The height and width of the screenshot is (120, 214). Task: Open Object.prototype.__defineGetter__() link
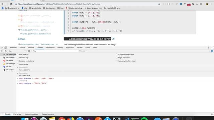click(x=39, y=44)
